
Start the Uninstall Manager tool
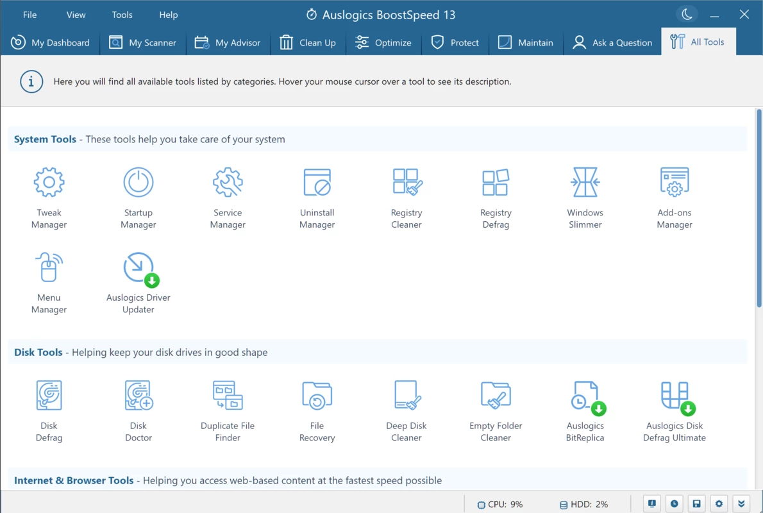click(x=317, y=198)
